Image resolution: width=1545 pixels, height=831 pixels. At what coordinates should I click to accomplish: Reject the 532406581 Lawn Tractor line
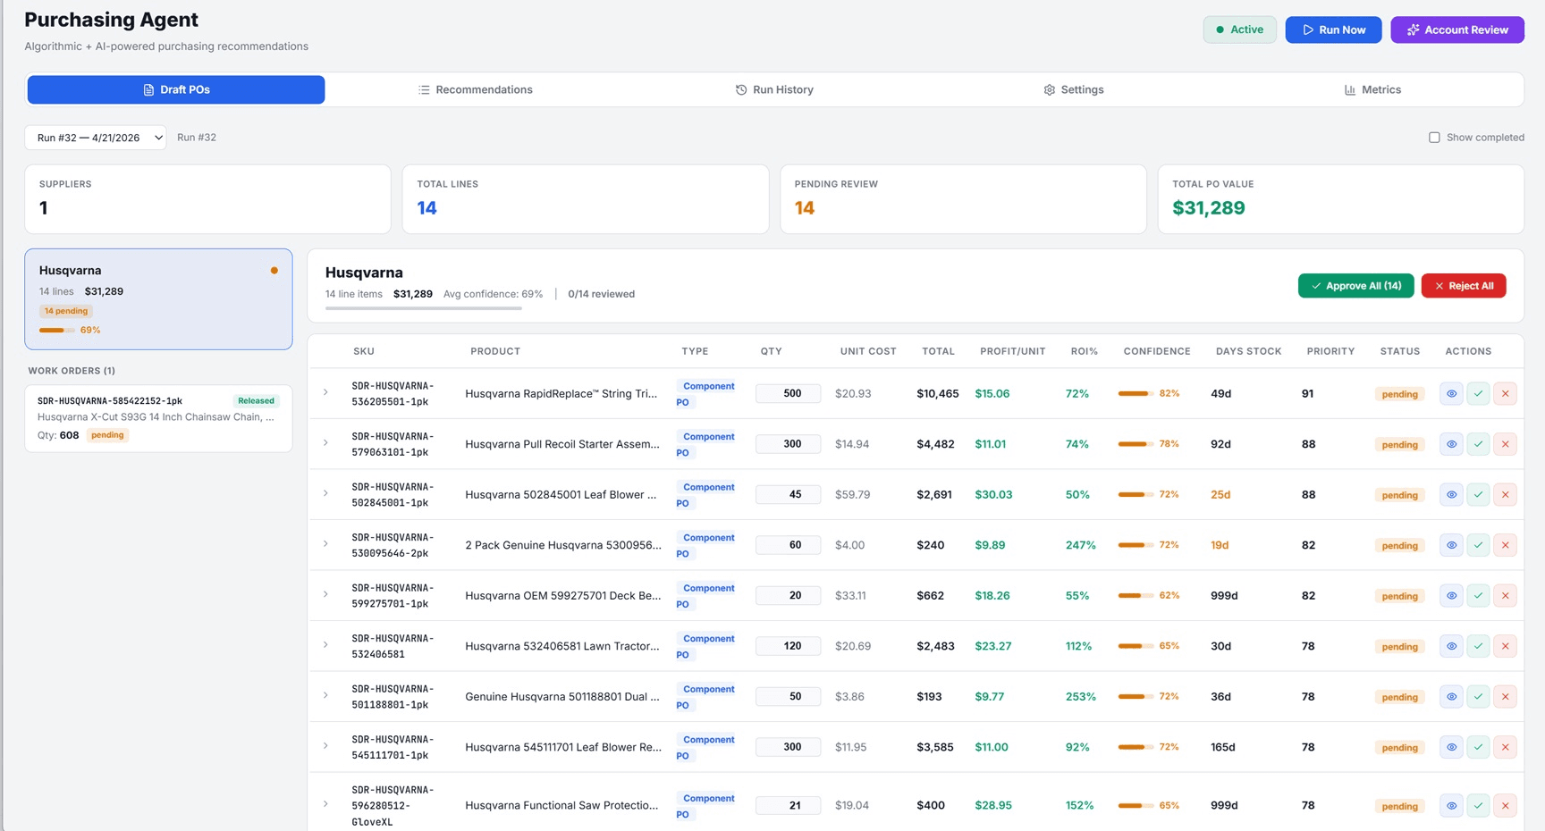(x=1505, y=646)
